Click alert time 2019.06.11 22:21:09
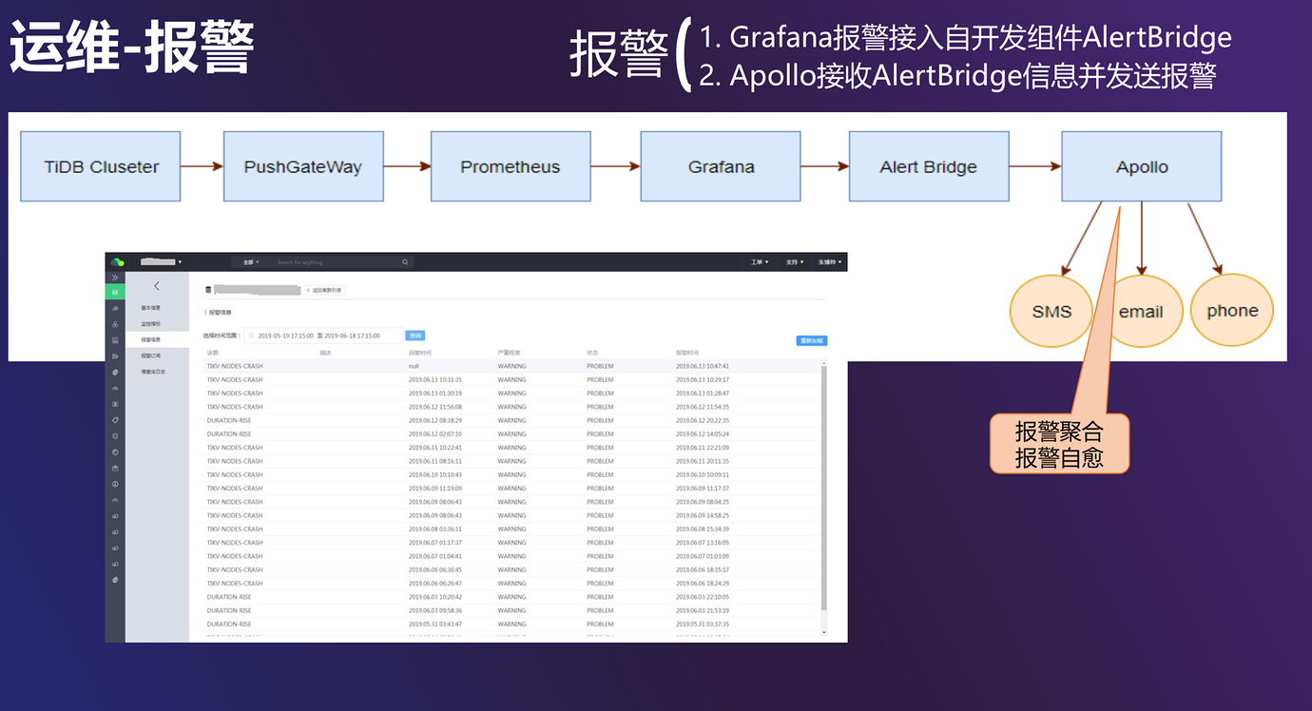The image size is (1312, 711). click(703, 448)
